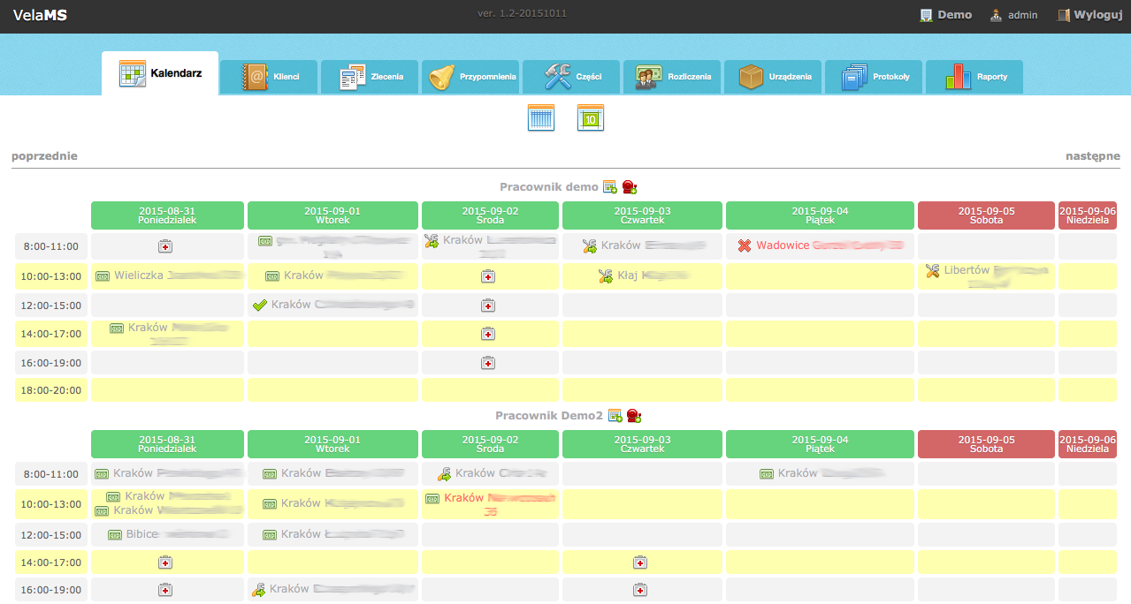Switch to the Kalendarz tab
Viewport: 1131px width, 604px height.
160,73
